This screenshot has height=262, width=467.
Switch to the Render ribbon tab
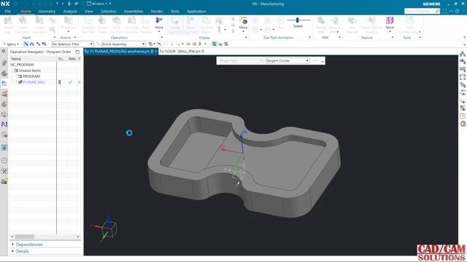pos(157,12)
